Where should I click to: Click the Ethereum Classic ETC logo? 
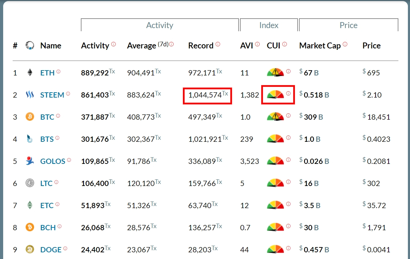tap(30, 205)
